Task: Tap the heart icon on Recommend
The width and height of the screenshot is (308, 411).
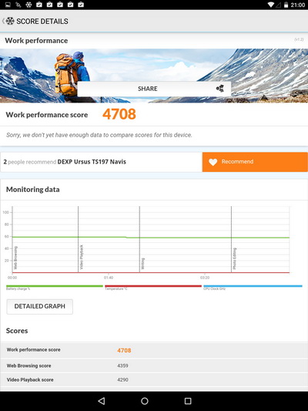Action: 213,162
